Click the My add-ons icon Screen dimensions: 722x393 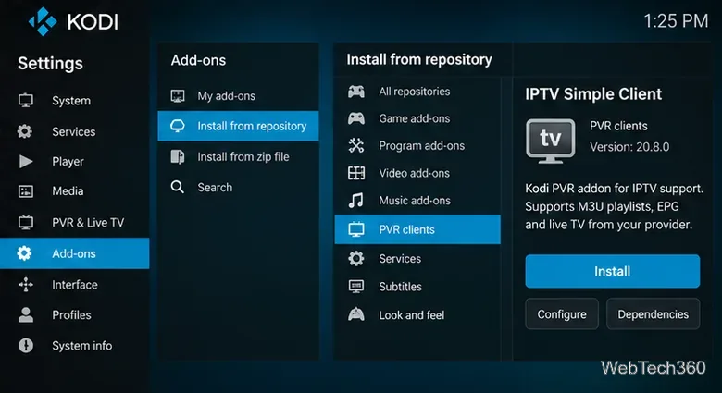[178, 96]
